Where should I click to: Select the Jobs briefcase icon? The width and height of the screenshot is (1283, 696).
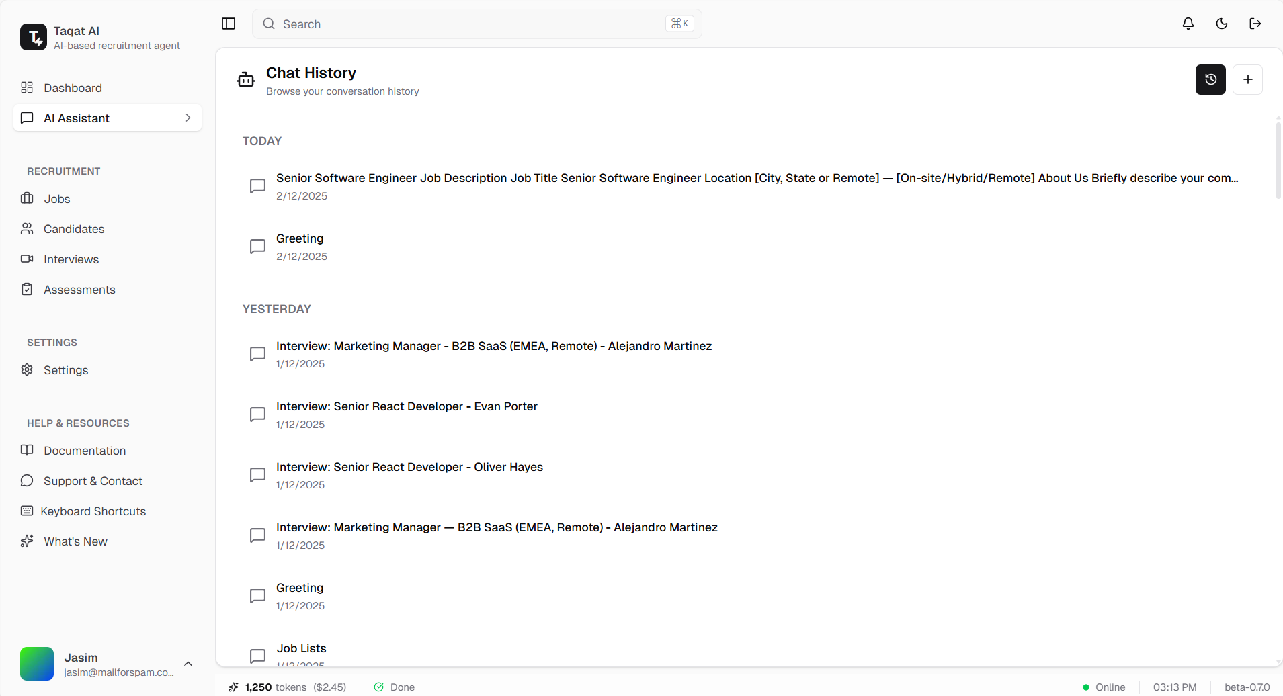tap(27, 198)
